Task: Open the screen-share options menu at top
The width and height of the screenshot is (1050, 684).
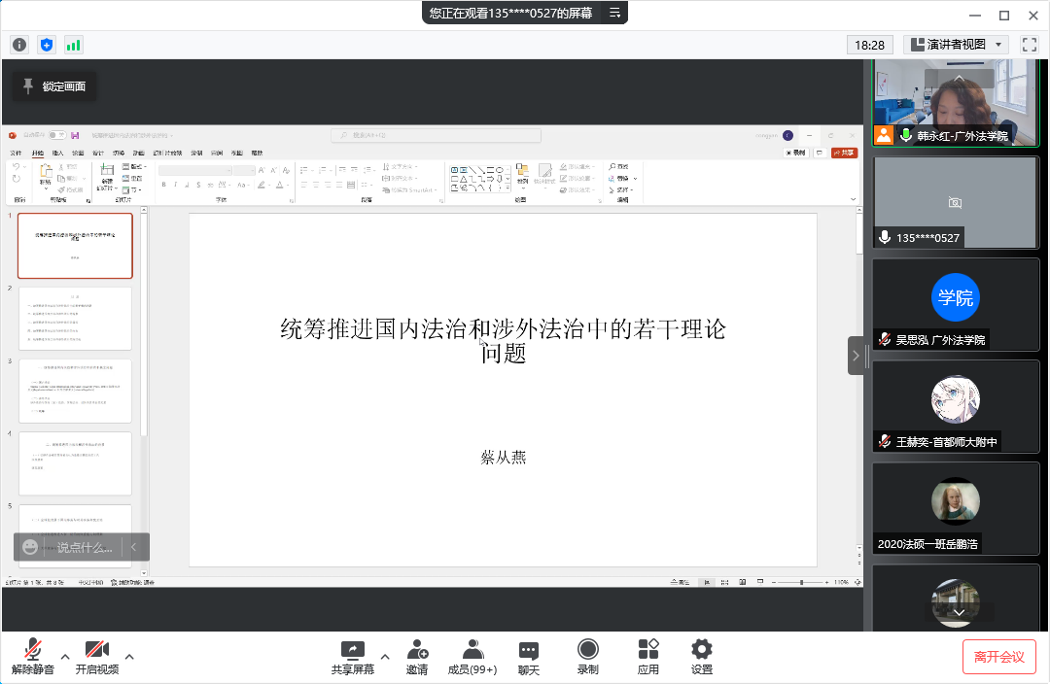Action: click(x=614, y=13)
